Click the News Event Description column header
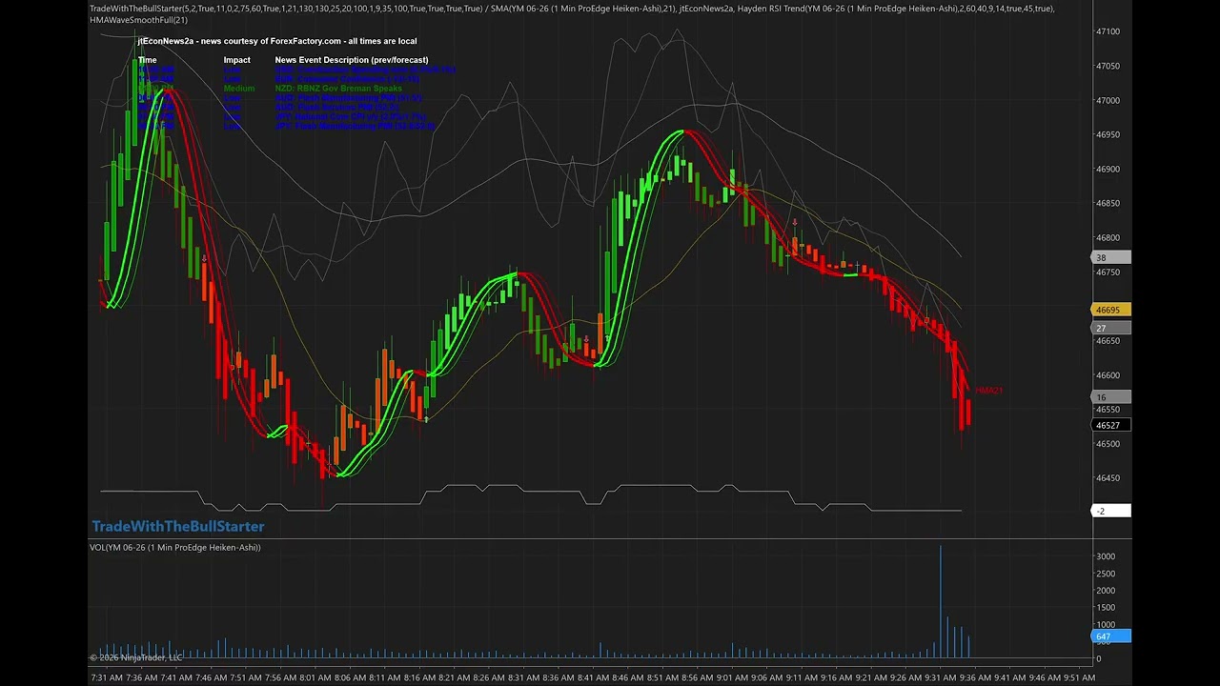Viewport: 1220px width, 686px height. (352, 60)
